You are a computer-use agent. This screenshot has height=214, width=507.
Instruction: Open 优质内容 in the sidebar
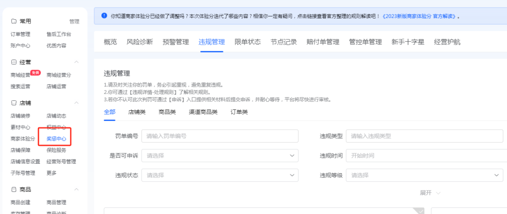(x=56, y=46)
